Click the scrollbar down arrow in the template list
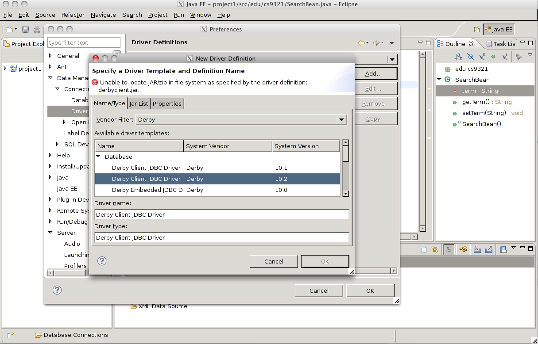 [346, 195]
